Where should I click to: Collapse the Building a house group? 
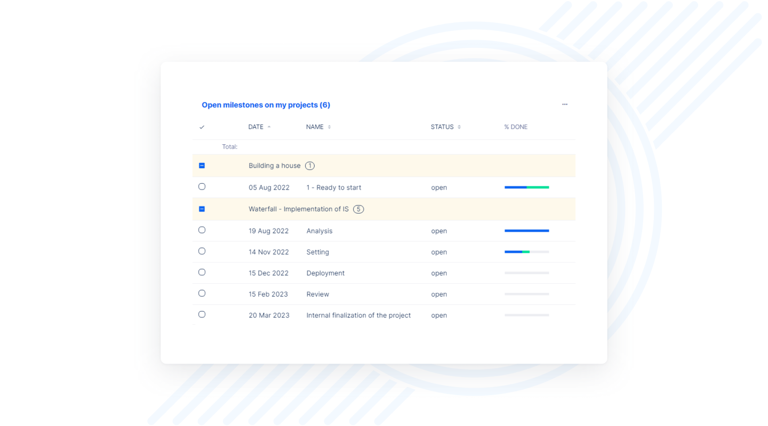[202, 166]
